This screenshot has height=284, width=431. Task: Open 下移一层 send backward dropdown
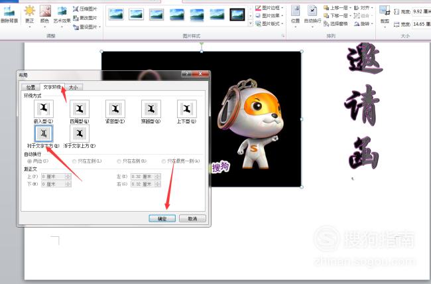pos(338,16)
